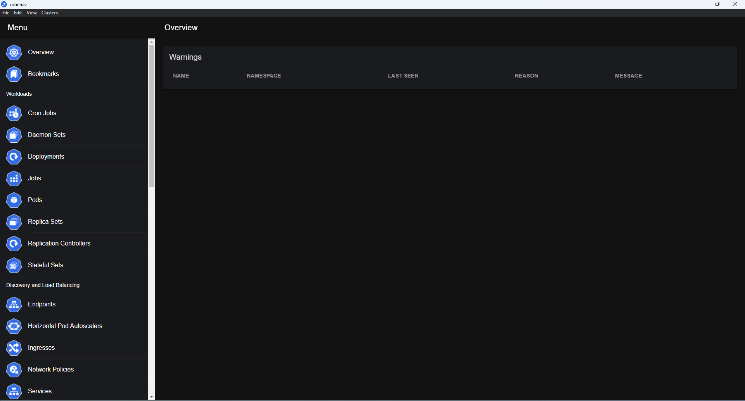Open the Jobs label
This screenshot has height=401, width=745.
[35, 178]
